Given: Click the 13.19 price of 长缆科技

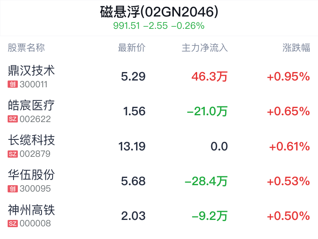Looking at the screenshot, I should [132, 146].
